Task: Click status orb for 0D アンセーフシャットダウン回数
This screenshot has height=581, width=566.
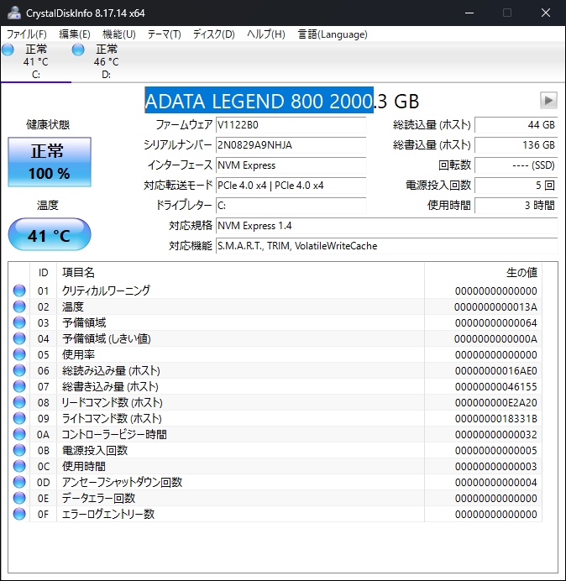Action: pyautogui.click(x=19, y=482)
